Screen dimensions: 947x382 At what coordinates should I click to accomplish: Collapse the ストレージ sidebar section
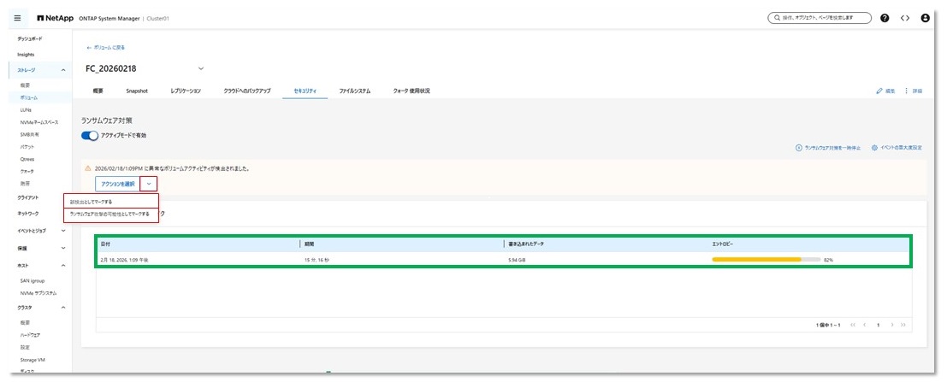pyautogui.click(x=63, y=70)
